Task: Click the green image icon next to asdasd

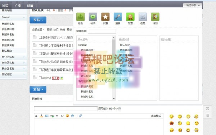Action: [x=62, y=78]
